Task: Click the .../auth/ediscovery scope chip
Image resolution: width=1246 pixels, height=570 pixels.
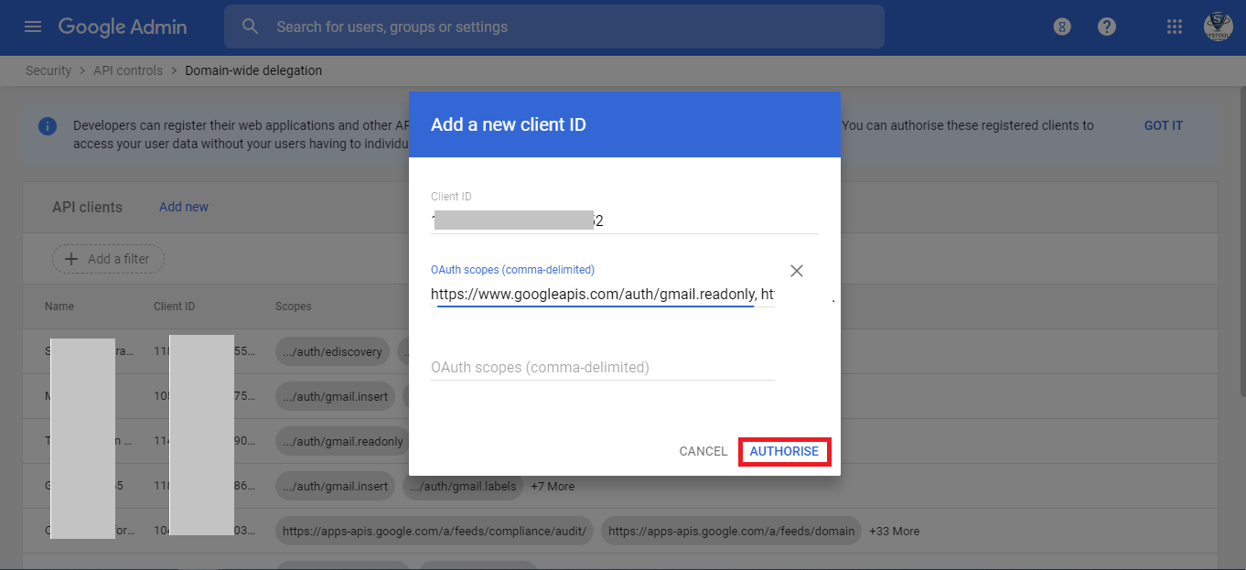Action: click(x=334, y=351)
